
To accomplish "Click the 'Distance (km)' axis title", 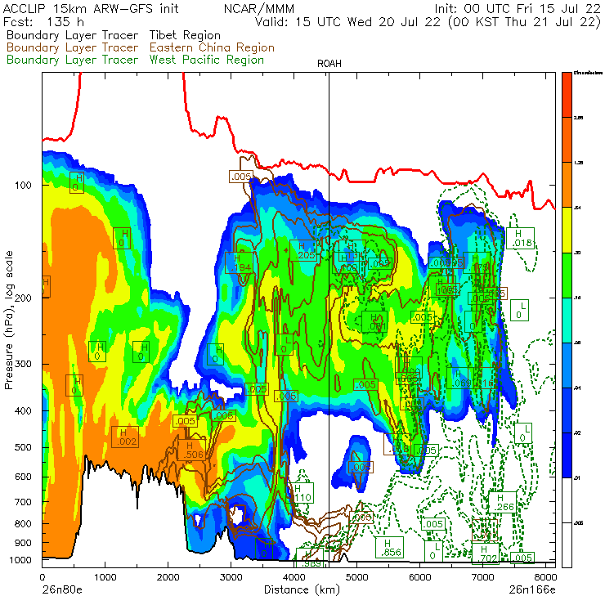I will [302, 589].
